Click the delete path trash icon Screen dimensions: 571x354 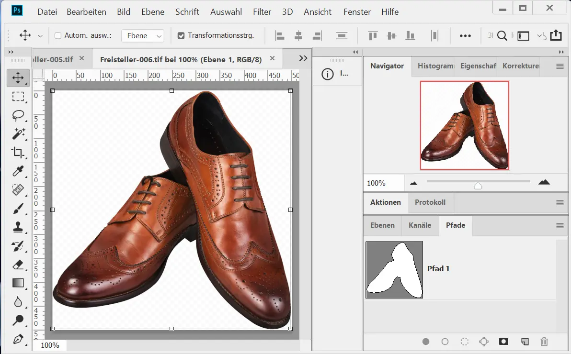[544, 342]
